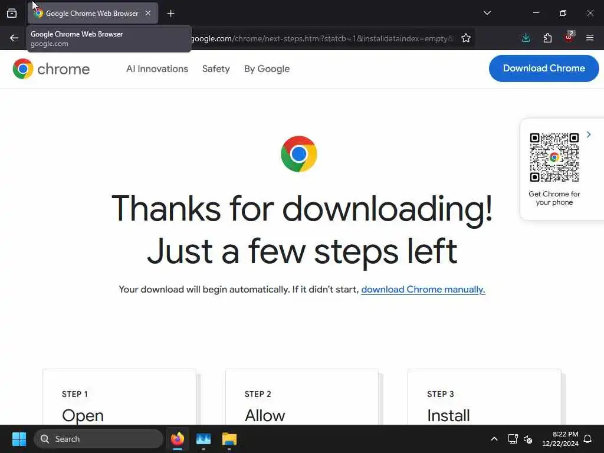Click the large Chrome logo above the heading
This screenshot has height=453, width=604.
pyautogui.click(x=299, y=154)
